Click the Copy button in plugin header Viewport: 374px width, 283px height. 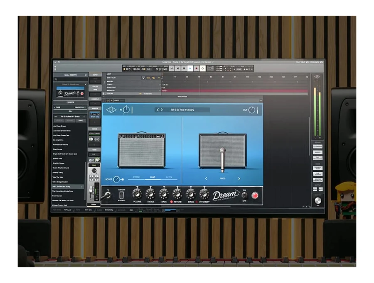116,100
